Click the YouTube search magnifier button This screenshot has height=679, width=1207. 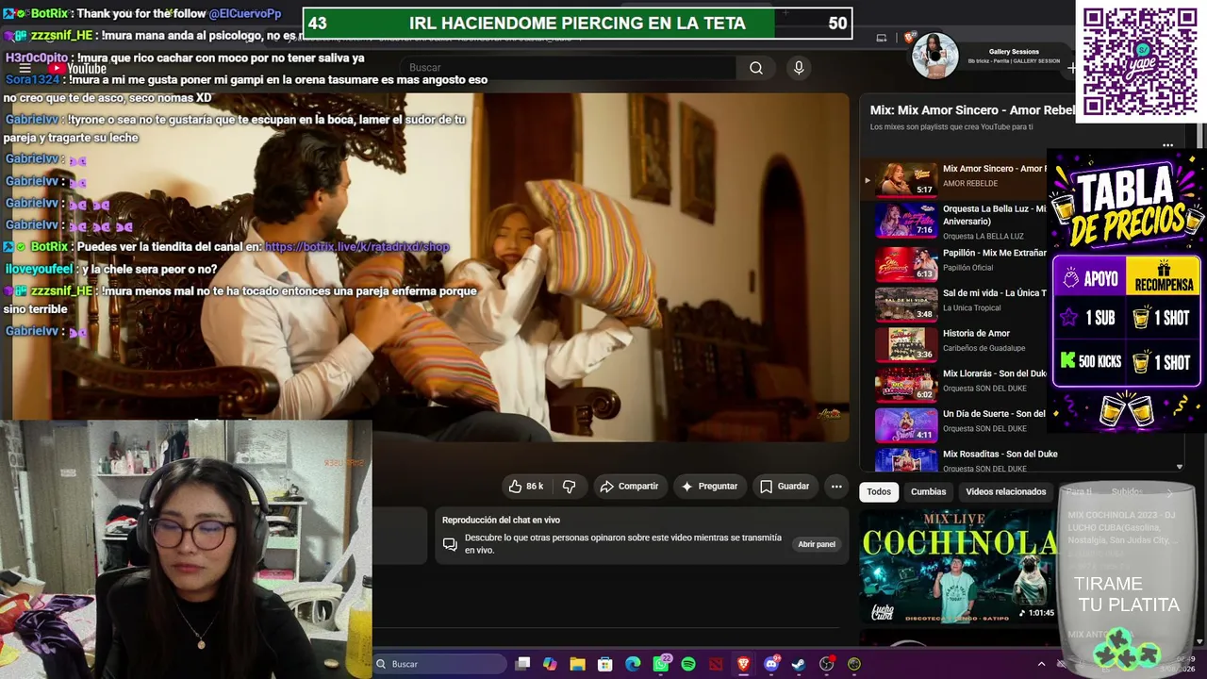[756, 68]
